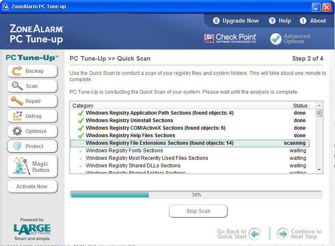Click the 30% scan progress bar
Viewport: 335px width, 246px height.
tap(196, 195)
